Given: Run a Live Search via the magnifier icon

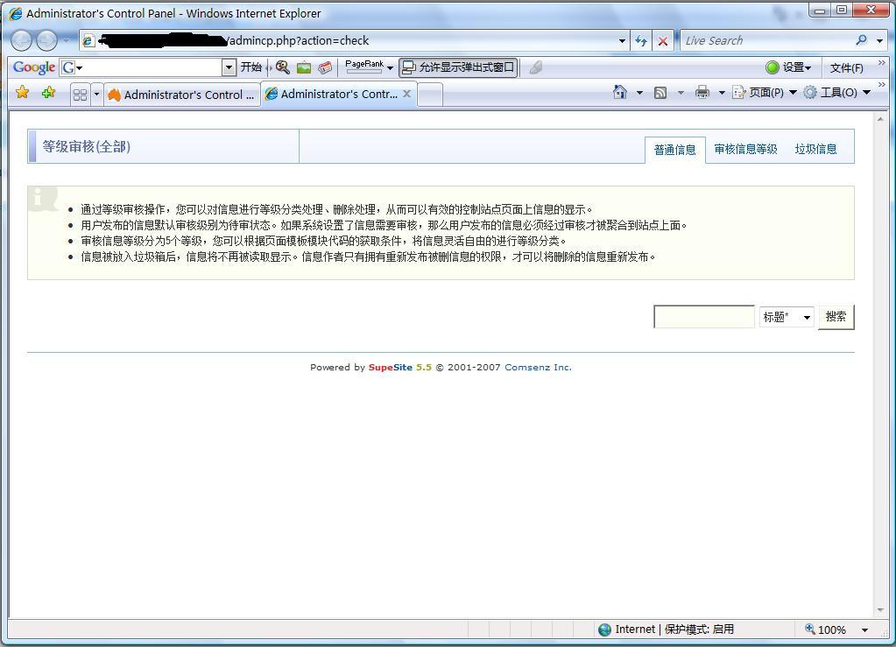Looking at the screenshot, I should pyautogui.click(x=861, y=40).
